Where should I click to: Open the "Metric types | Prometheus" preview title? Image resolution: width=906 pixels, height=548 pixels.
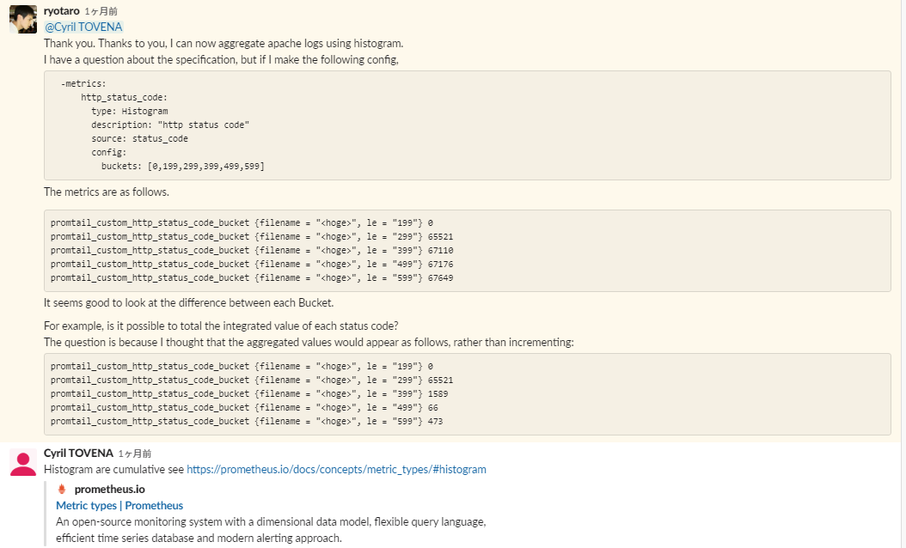[x=119, y=506]
